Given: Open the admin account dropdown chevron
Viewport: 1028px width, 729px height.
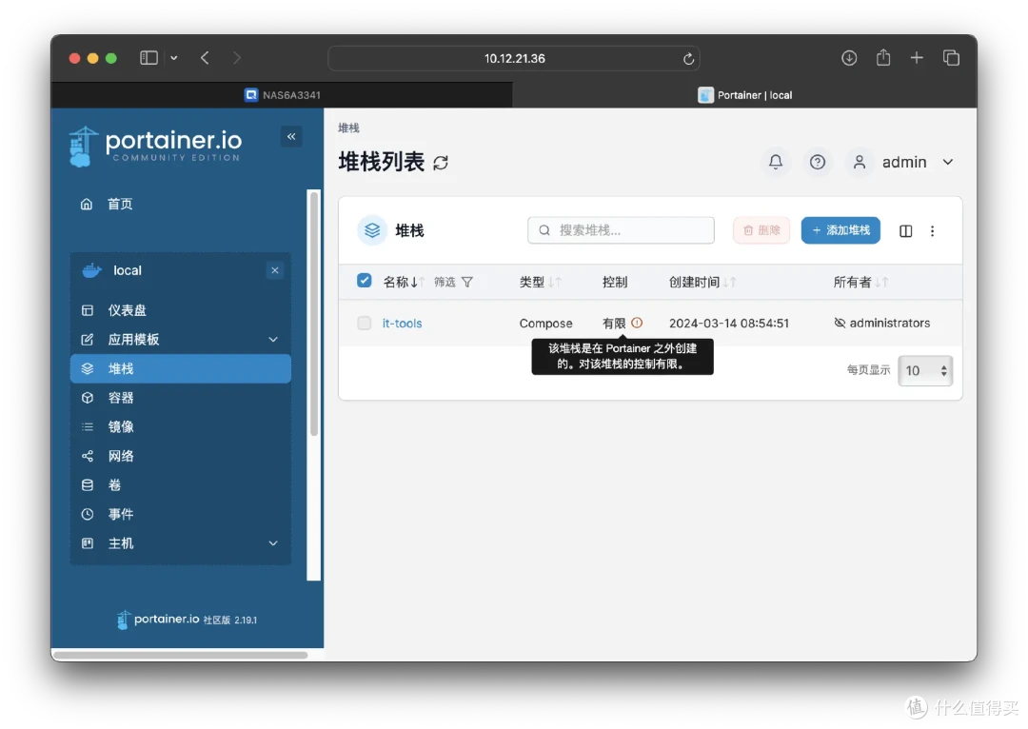Looking at the screenshot, I should click(948, 162).
